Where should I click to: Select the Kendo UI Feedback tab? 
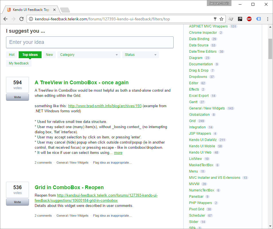[x=31, y=10]
